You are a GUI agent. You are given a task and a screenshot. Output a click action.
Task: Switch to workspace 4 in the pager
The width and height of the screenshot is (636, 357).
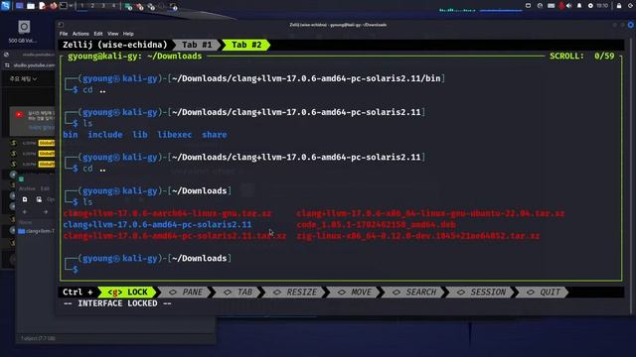[x=113, y=6]
